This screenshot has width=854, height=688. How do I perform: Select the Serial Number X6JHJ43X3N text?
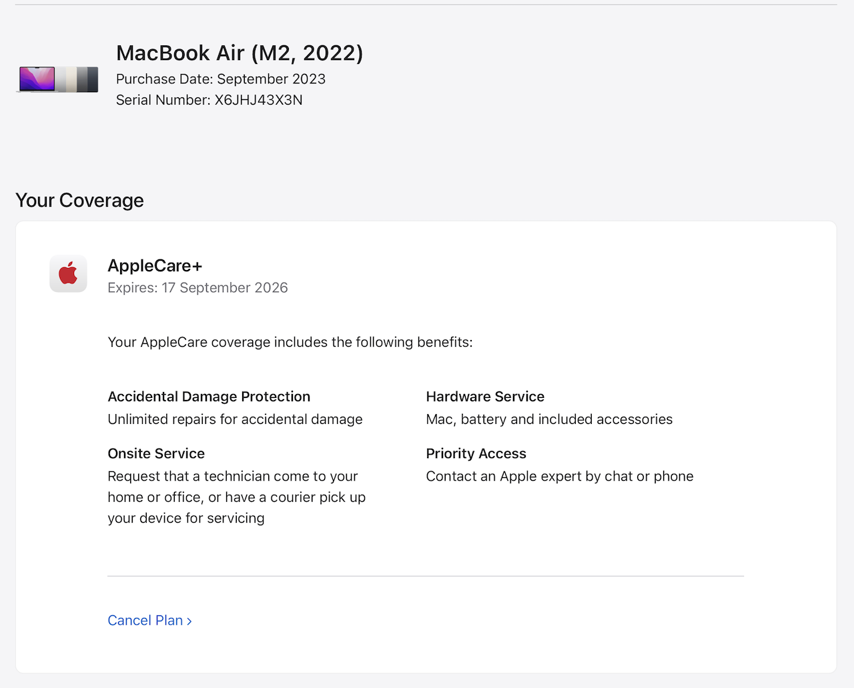click(x=209, y=100)
